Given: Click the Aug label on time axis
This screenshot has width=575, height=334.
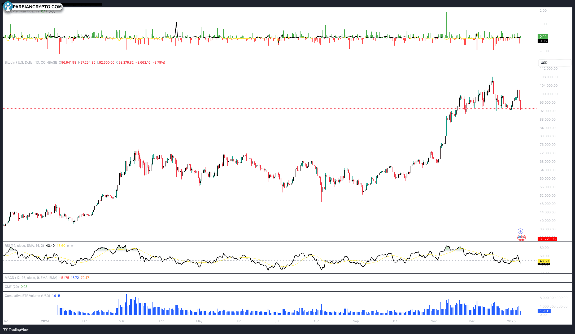Looking at the screenshot, I should (x=316, y=321).
